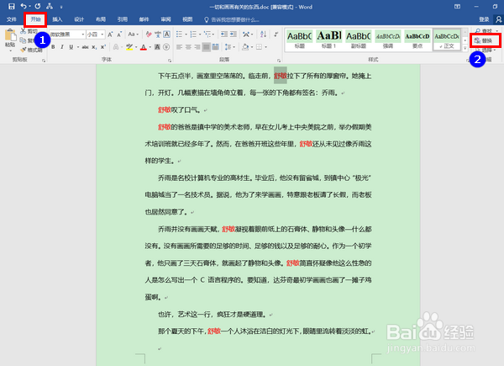Apply the 副标题 subtitle style
The image size is (504, 366).
coord(359,40)
